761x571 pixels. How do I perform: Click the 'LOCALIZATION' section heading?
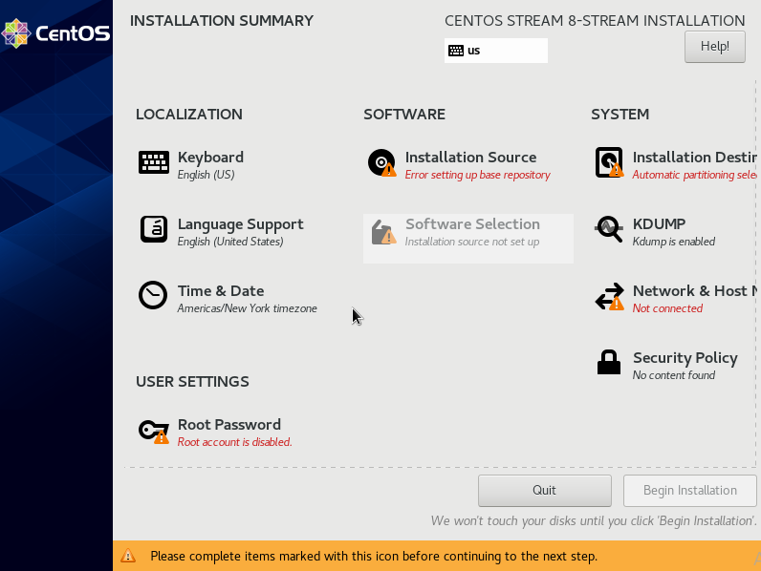coord(189,115)
